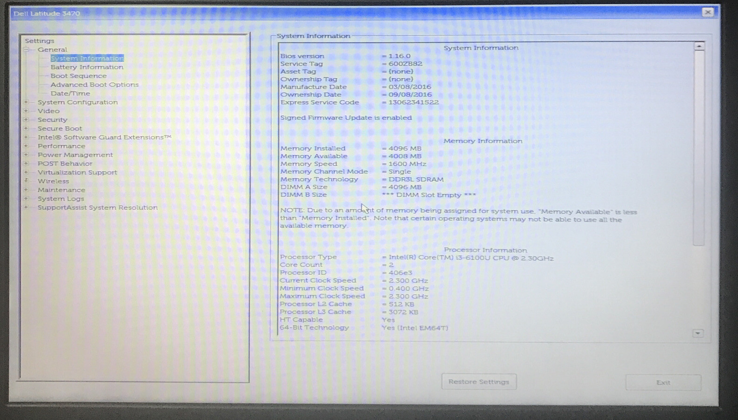The height and width of the screenshot is (420, 738).
Task: Expand the Performance node
Action: pos(27,146)
